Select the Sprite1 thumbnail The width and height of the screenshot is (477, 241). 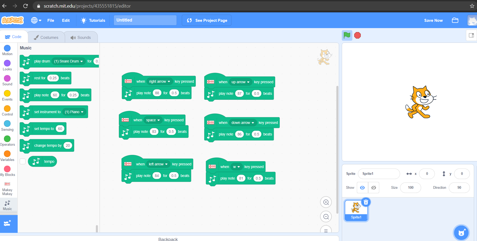coord(356,210)
